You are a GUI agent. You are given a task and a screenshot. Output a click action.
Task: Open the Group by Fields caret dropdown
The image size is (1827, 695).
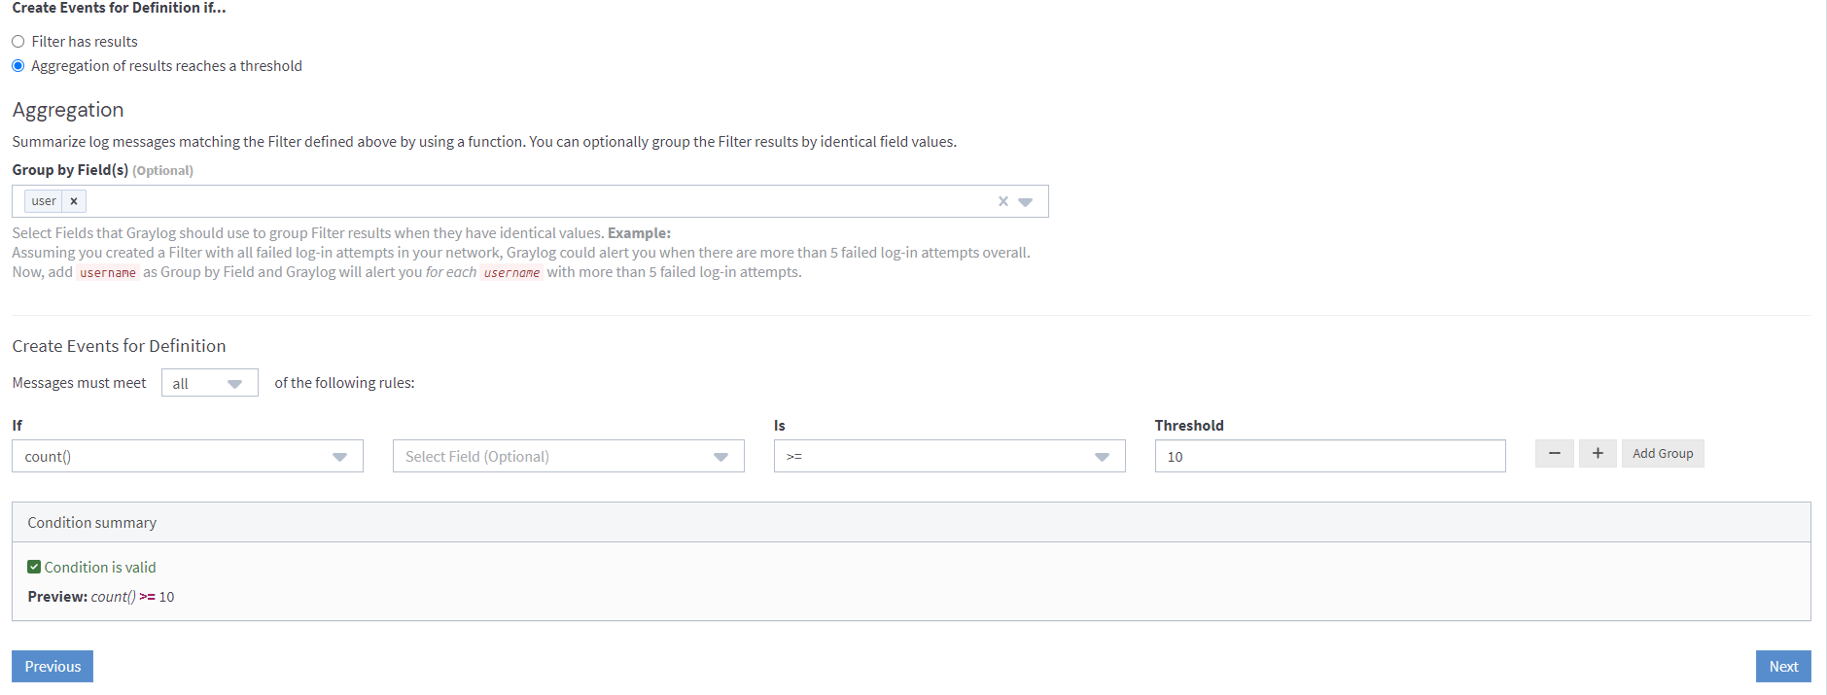click(x=1026, y=201)
